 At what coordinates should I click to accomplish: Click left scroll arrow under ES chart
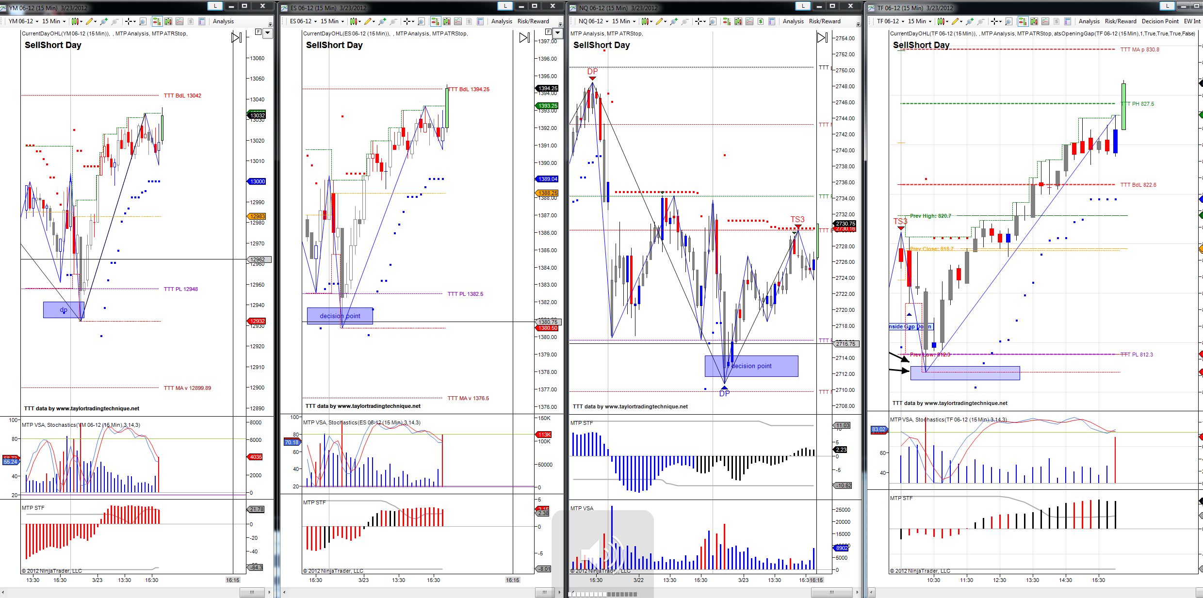tap(284, 592)
